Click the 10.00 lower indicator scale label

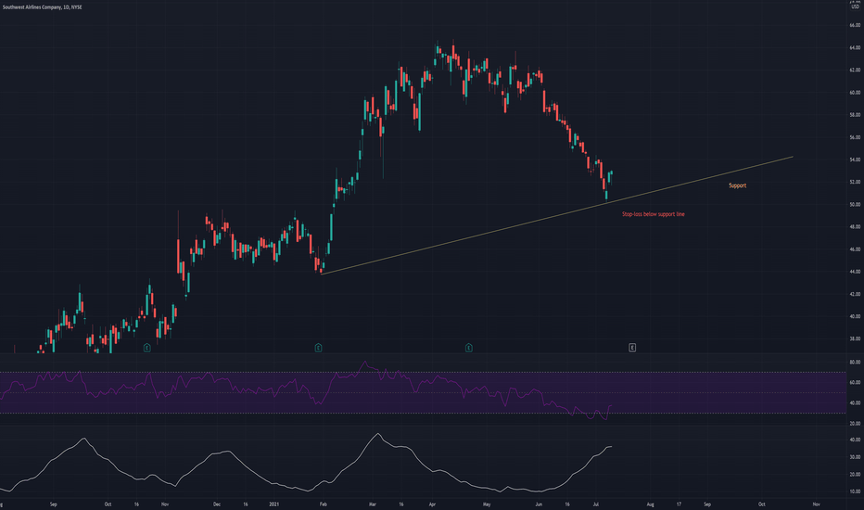click(x=855, y=491)
